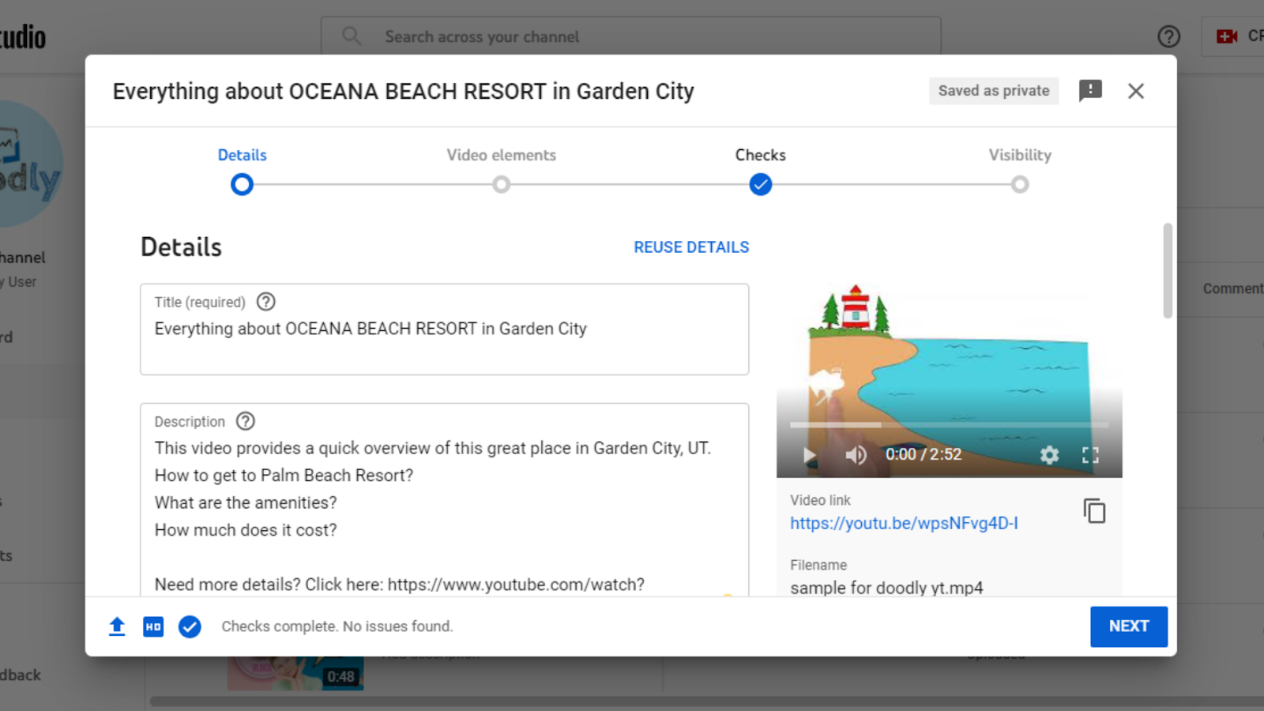Play the video preview
The width and height of the screenshot is (1264, 711).
pyautogui.click(x=809, y=455)
